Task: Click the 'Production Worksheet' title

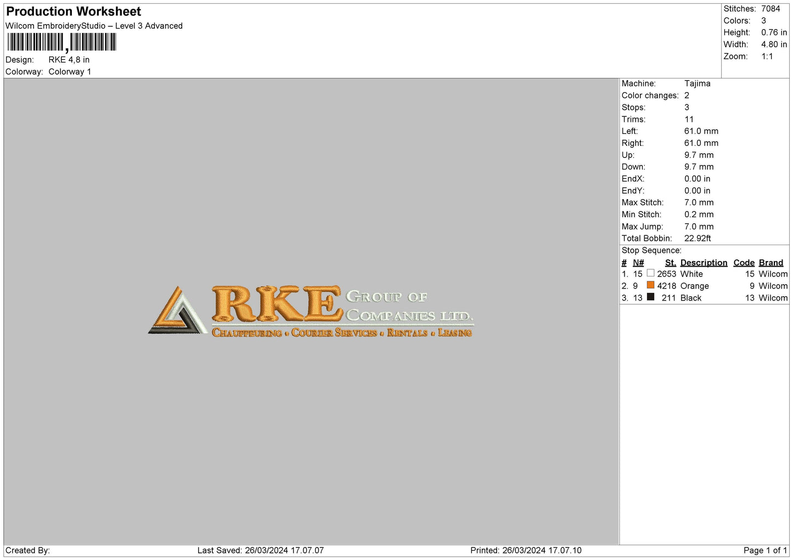Action: [x=74, y=12]
